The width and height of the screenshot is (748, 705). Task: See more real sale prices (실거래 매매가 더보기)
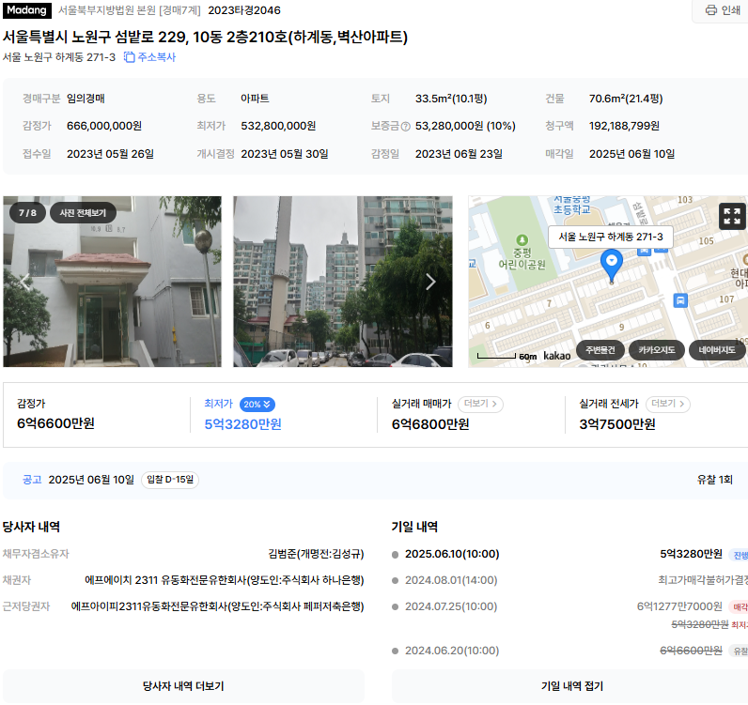point(480,404)
